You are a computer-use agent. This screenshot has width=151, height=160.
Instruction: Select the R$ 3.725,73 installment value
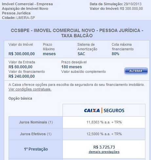tap(104, 147)
